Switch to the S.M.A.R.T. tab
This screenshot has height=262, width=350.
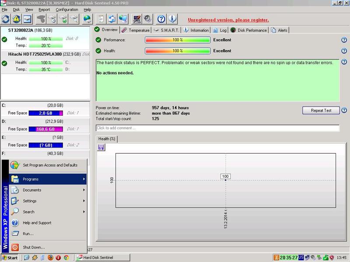[x=166, y=30]
